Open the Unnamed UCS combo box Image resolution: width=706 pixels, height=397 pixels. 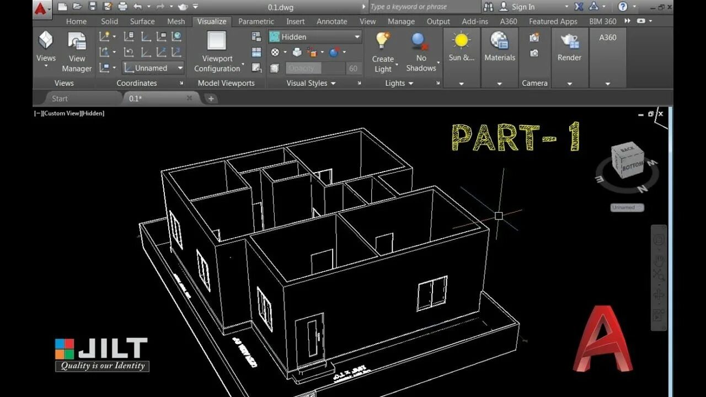click(x=153, y=68)
